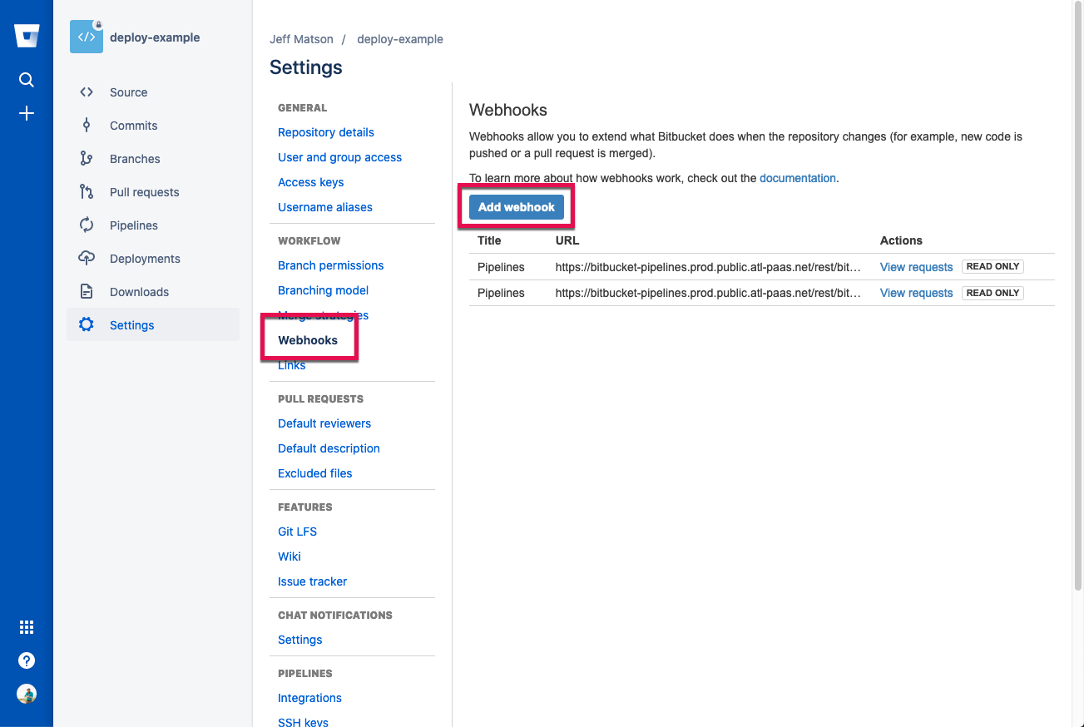This screenshot has height=727, width=1084.
Task: Open the webhooks documentation link
Action: tap(798, 178)
